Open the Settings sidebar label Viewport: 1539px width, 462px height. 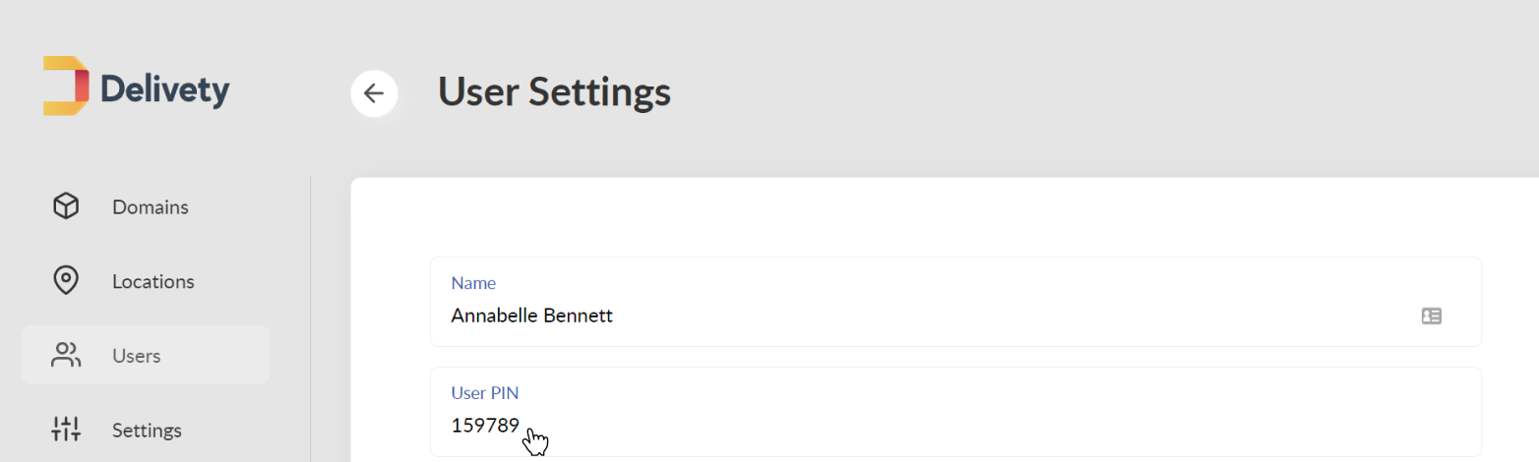(x=147, y=431)
